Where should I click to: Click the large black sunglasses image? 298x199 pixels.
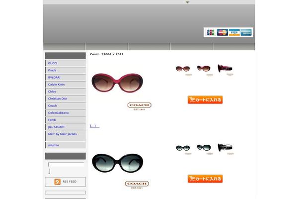(x=117, y=163)
